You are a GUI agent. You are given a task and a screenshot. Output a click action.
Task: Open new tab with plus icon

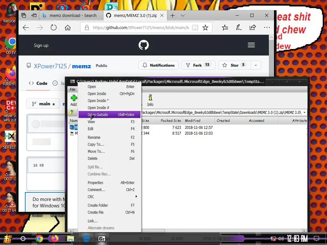[x=172, y=15]
